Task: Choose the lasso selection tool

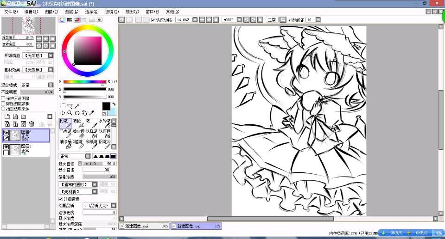Action: click(x=70, y=105)
